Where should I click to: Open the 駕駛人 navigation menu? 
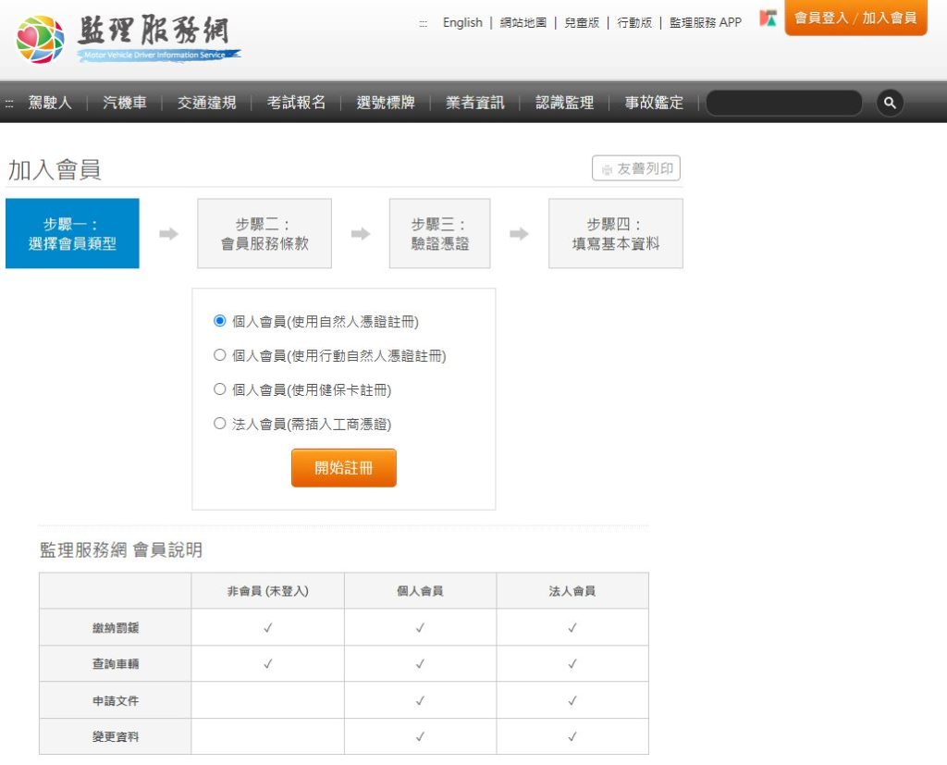point(50,103)
